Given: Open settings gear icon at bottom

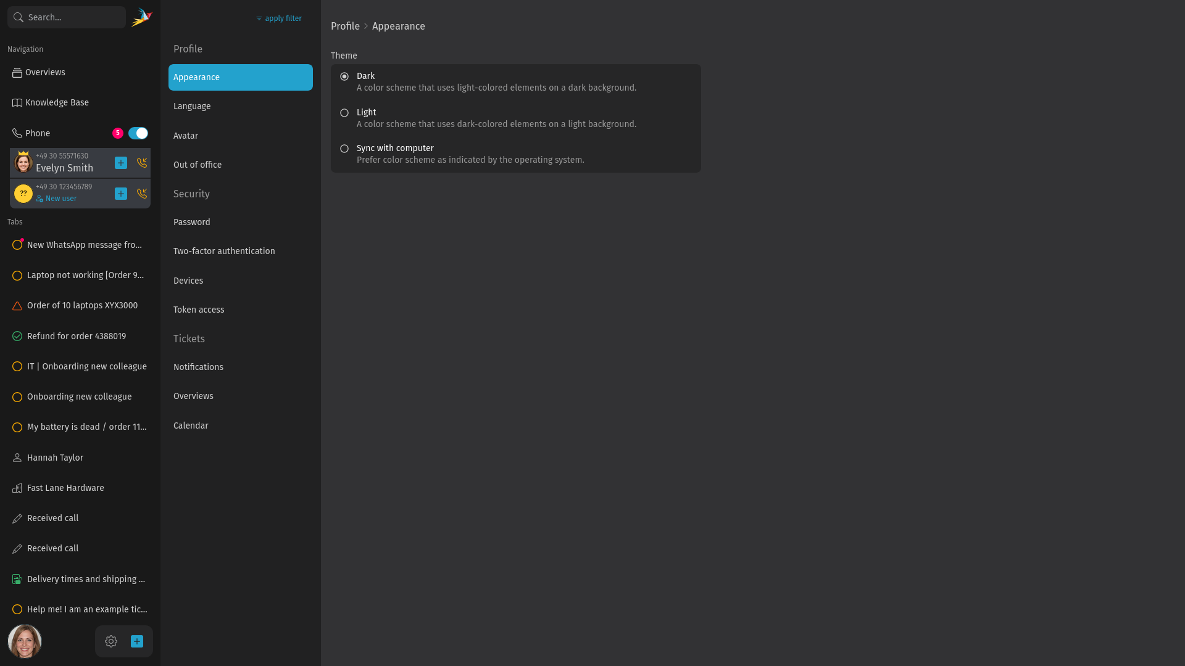Looking at the screenshot, I should pyautogui.click(x=111, y=641).
